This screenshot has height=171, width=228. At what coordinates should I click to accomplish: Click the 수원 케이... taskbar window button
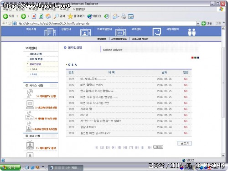click(66, 168)
